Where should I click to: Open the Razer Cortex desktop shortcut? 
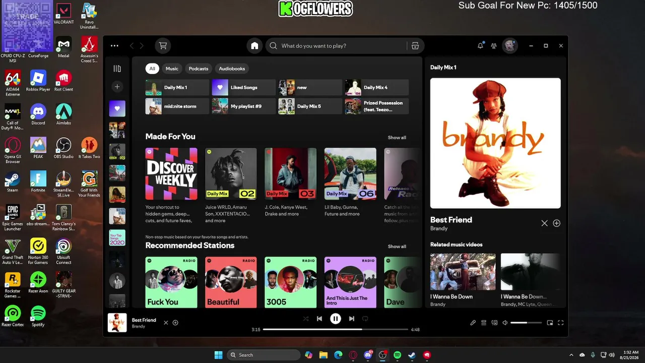tap(13, 316)
